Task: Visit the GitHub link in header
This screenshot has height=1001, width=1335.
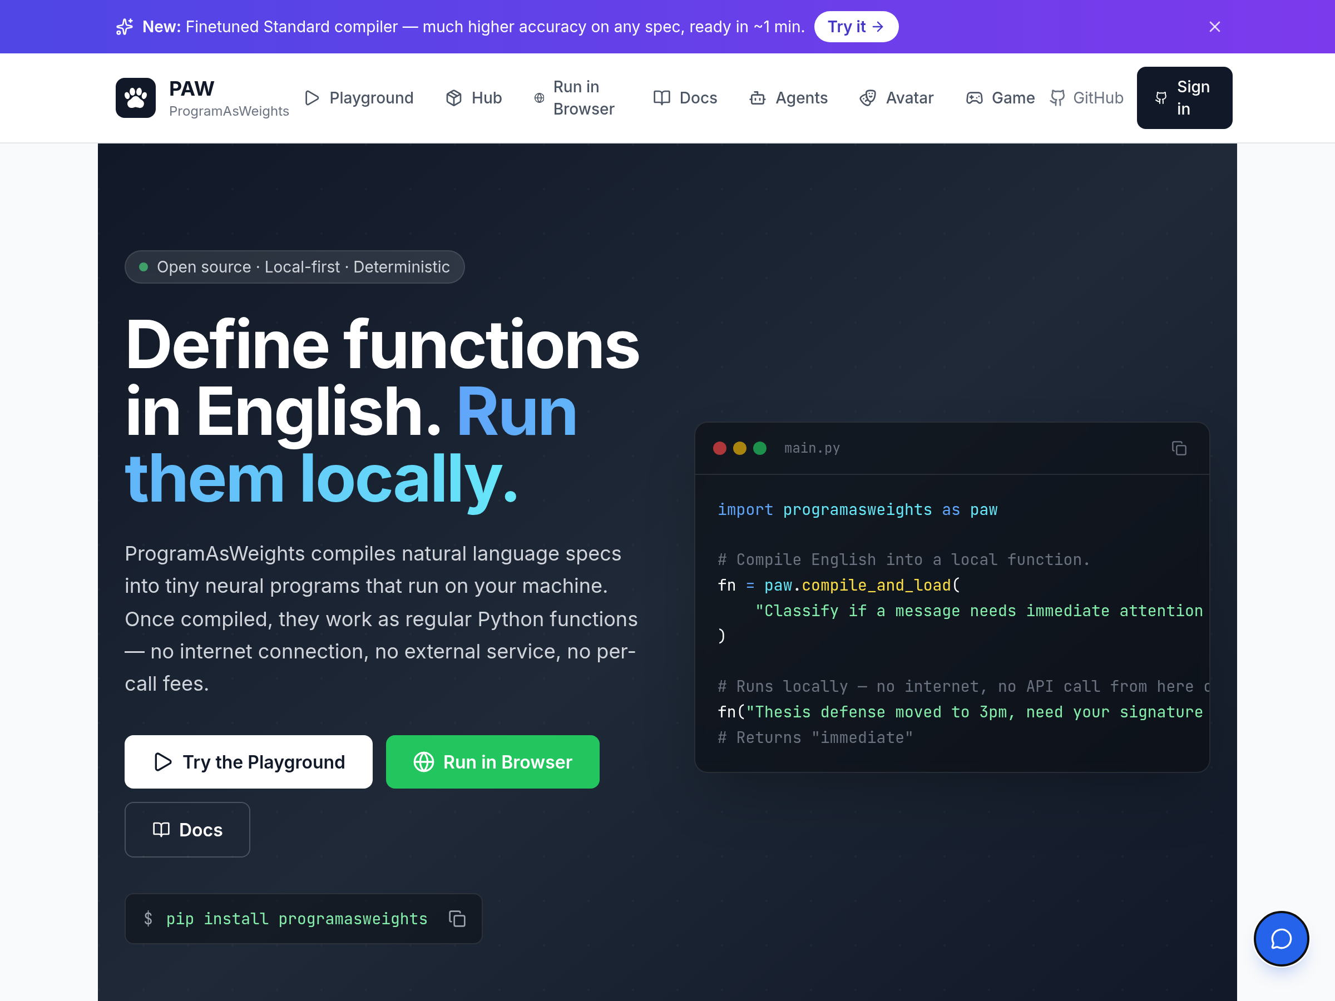Action: coord(1086,98)
